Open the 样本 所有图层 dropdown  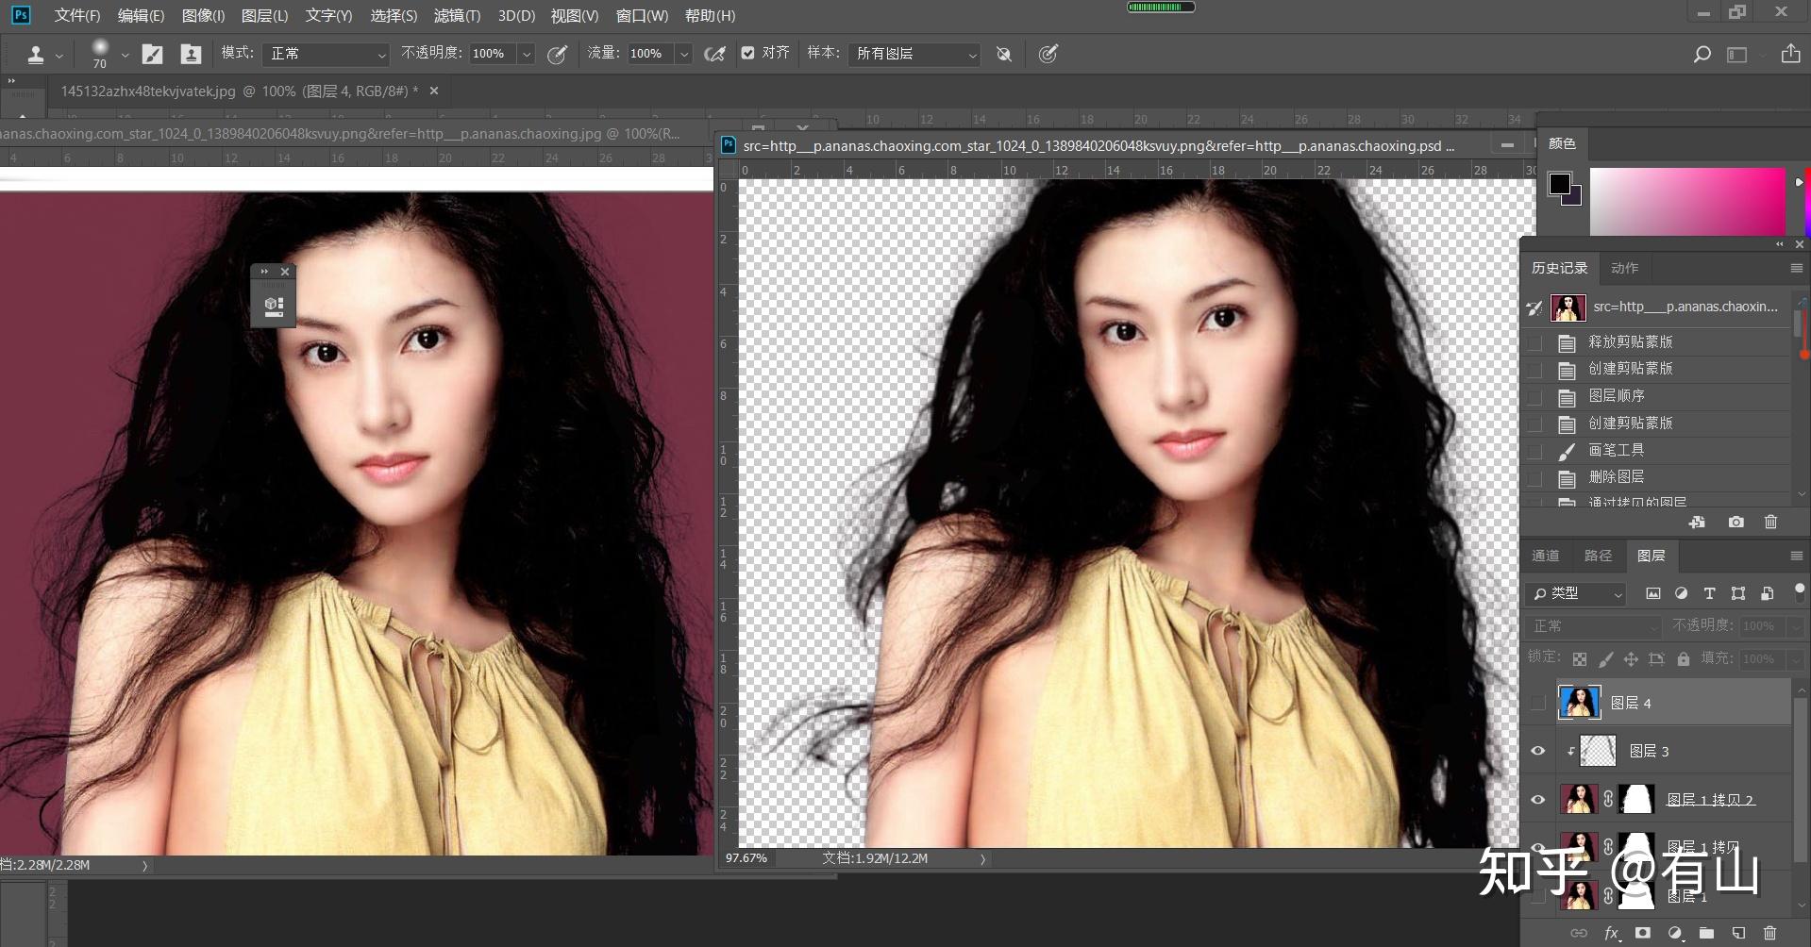[914, 55]
